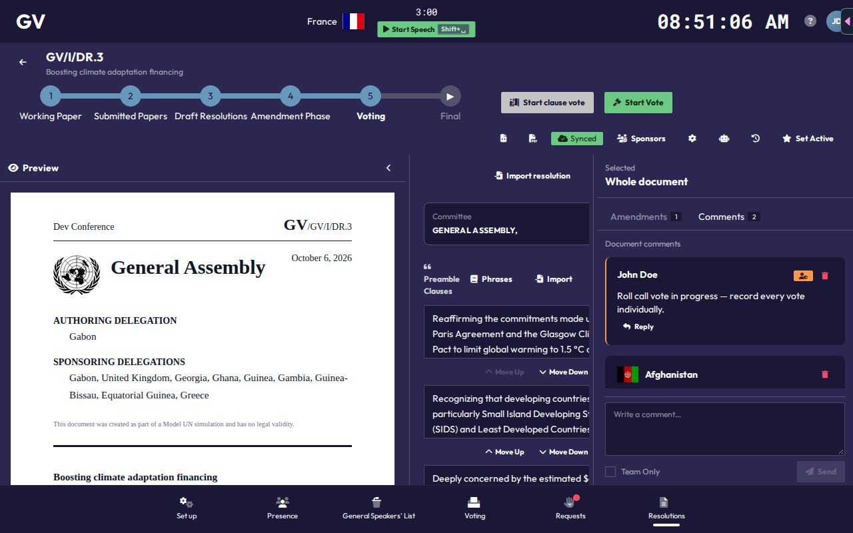The height and width of the screenshot is (533, 853).
Task: Open the General Speakers' List
Action: pos(379,508)
